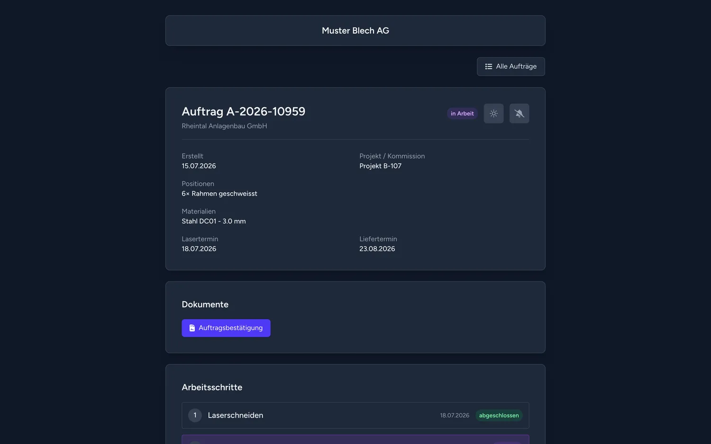Select the Laserschneiden work step row

355,416
